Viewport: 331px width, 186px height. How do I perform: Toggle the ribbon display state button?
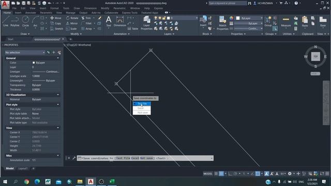pyautogui.click(x=167, y=12)
